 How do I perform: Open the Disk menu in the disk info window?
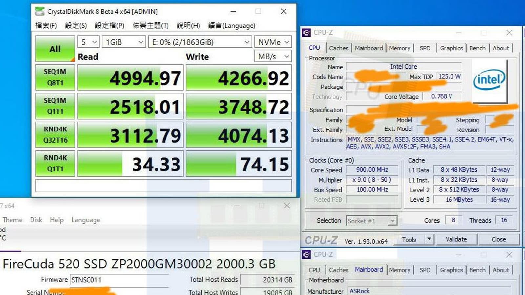(36, 220)
